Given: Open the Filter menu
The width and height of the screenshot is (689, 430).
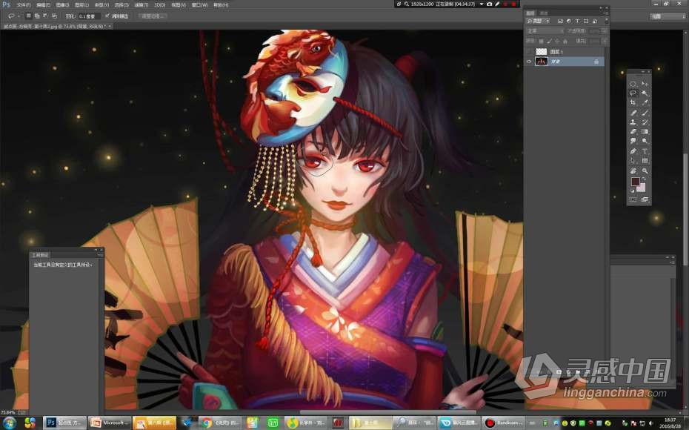Looking at the screenshot, I should coord(141,5).
